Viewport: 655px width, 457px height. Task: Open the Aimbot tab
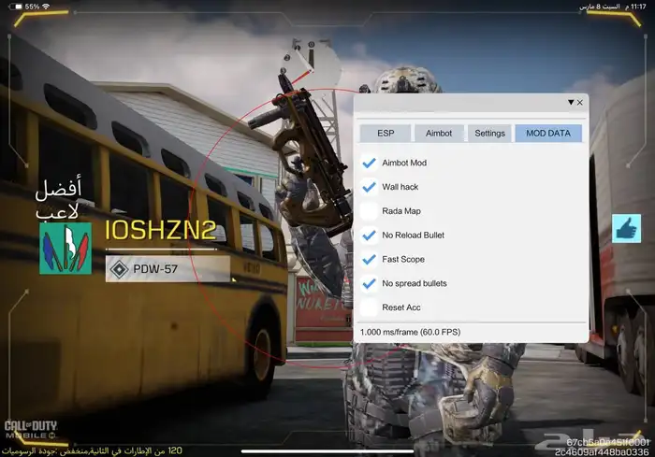(439, 133)
